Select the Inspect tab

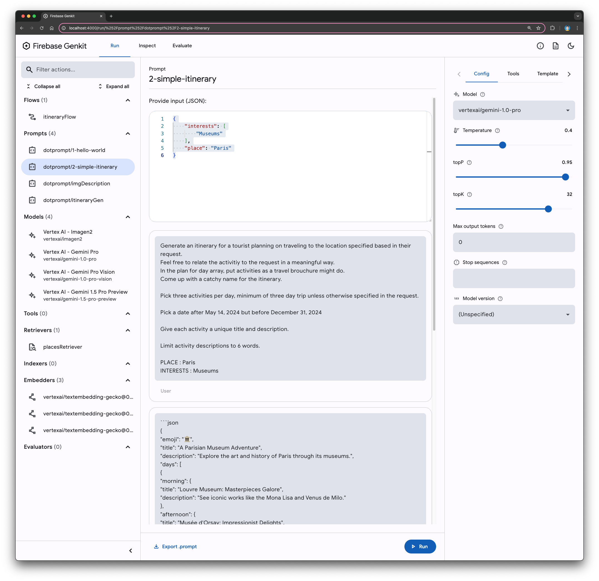tap(147, 46)
